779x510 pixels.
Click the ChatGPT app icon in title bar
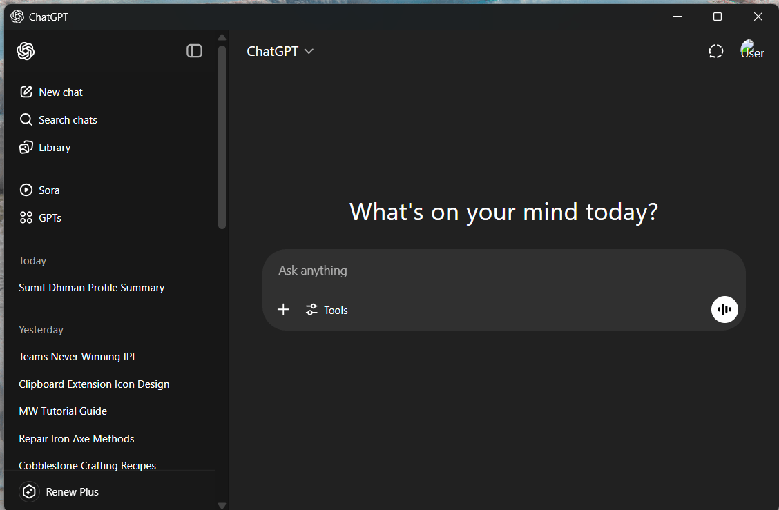click(17, 17)
